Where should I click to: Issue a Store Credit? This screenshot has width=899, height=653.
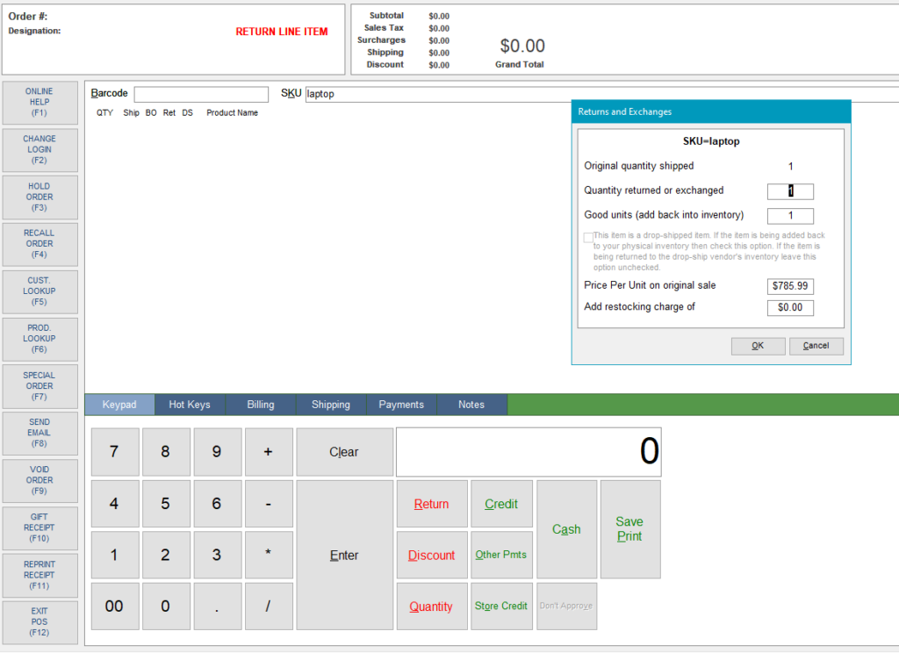click(501, 606)
